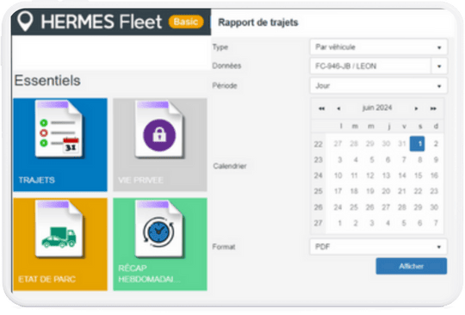Click the juin 2024 month title
Image resolution: width=465 pixels, height=315 pixels.
377,108
